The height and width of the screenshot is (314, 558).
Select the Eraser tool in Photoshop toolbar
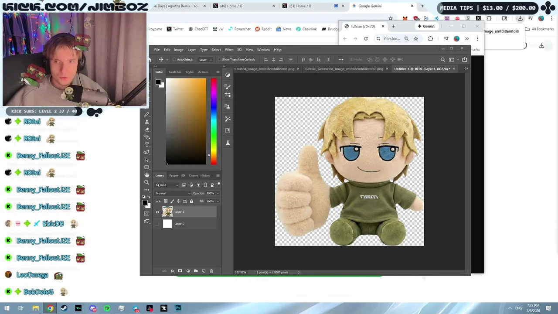tap(146, 130)
